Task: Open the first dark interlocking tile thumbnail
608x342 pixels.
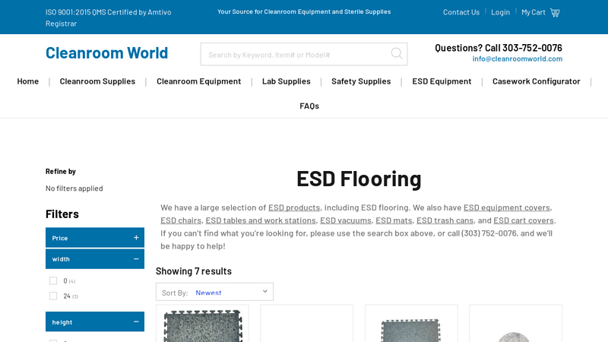Action: tap(202, 325)
